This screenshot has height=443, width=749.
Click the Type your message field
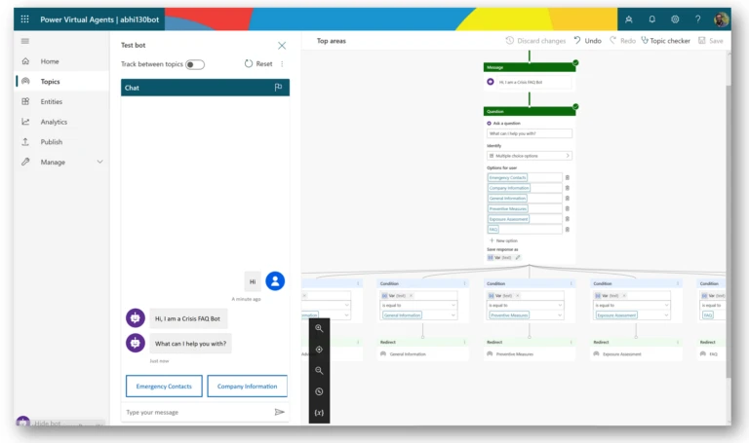tap(198, 412)
